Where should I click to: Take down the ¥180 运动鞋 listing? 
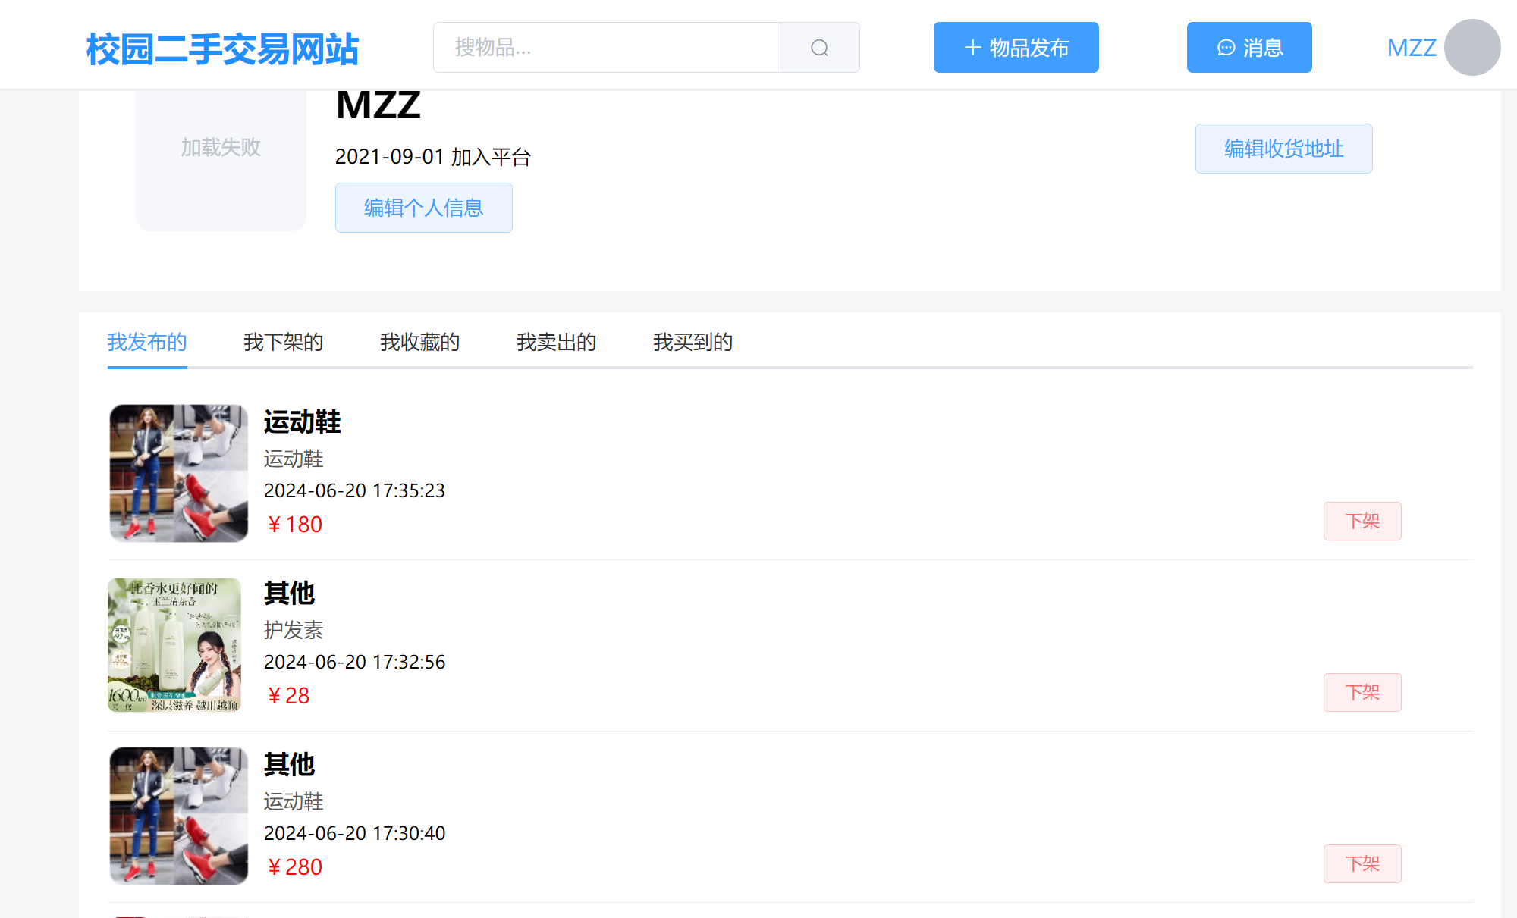click(x=1362, y=522)
